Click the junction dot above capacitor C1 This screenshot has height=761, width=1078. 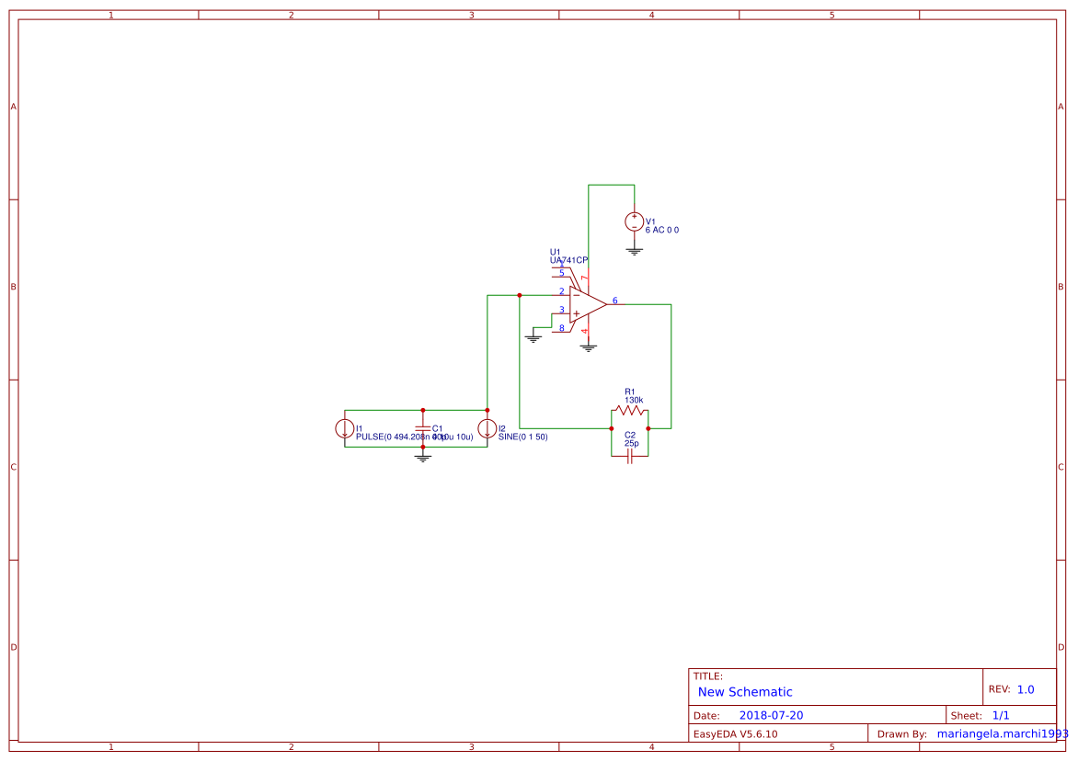[x=422, y=410]
